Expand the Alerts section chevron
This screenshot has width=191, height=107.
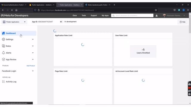33,53
